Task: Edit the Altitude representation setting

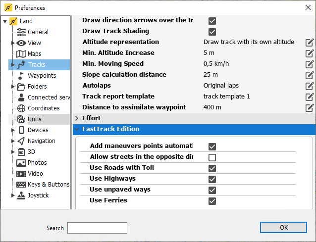Action: pos(310,42)
